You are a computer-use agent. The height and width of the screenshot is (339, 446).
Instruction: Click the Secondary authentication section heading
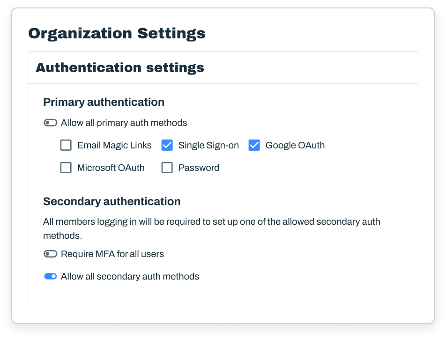[x=111, y=201]
